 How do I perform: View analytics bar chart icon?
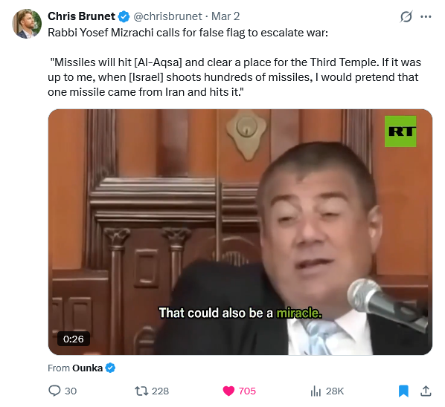point(316,391)
